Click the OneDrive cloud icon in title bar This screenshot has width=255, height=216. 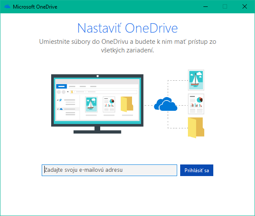pyautogui.click(x=7, y=7)
